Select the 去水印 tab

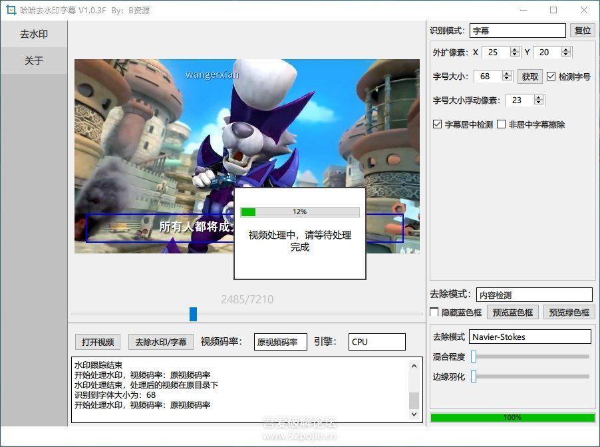pos(33,34)
